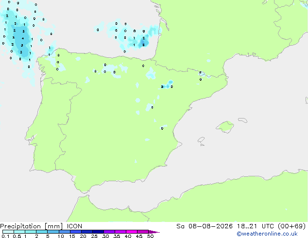Pick the 10–15 mm blue legend swatch
The width and height of the screenshot is (308, 238).
(x=65, y=232)
